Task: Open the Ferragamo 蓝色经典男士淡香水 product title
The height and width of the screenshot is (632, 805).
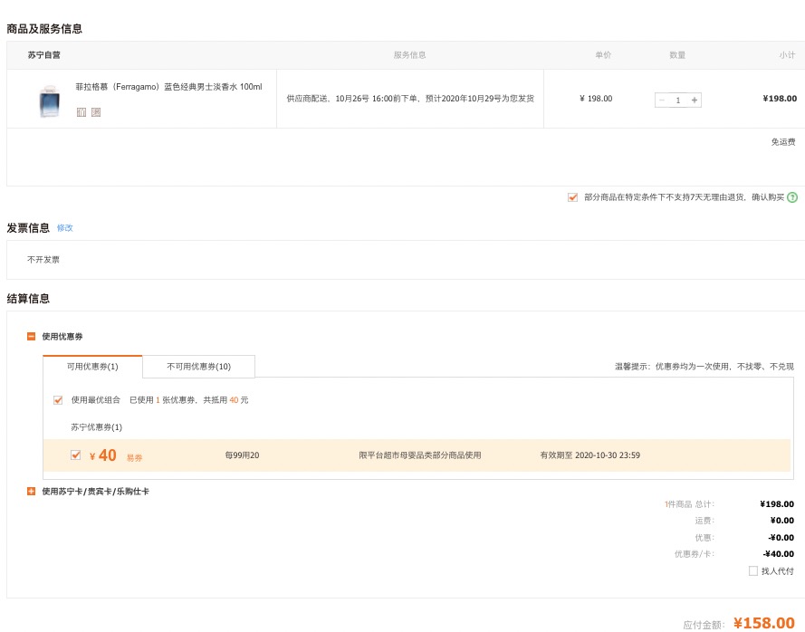Action: (x=169, y=87)
